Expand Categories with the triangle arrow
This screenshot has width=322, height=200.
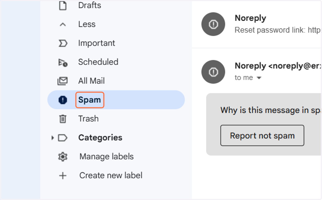coord(53,138)
